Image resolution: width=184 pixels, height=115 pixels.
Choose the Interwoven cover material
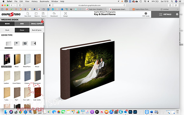(37, 77)
